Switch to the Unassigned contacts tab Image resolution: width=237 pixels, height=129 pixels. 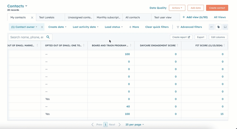79,17
